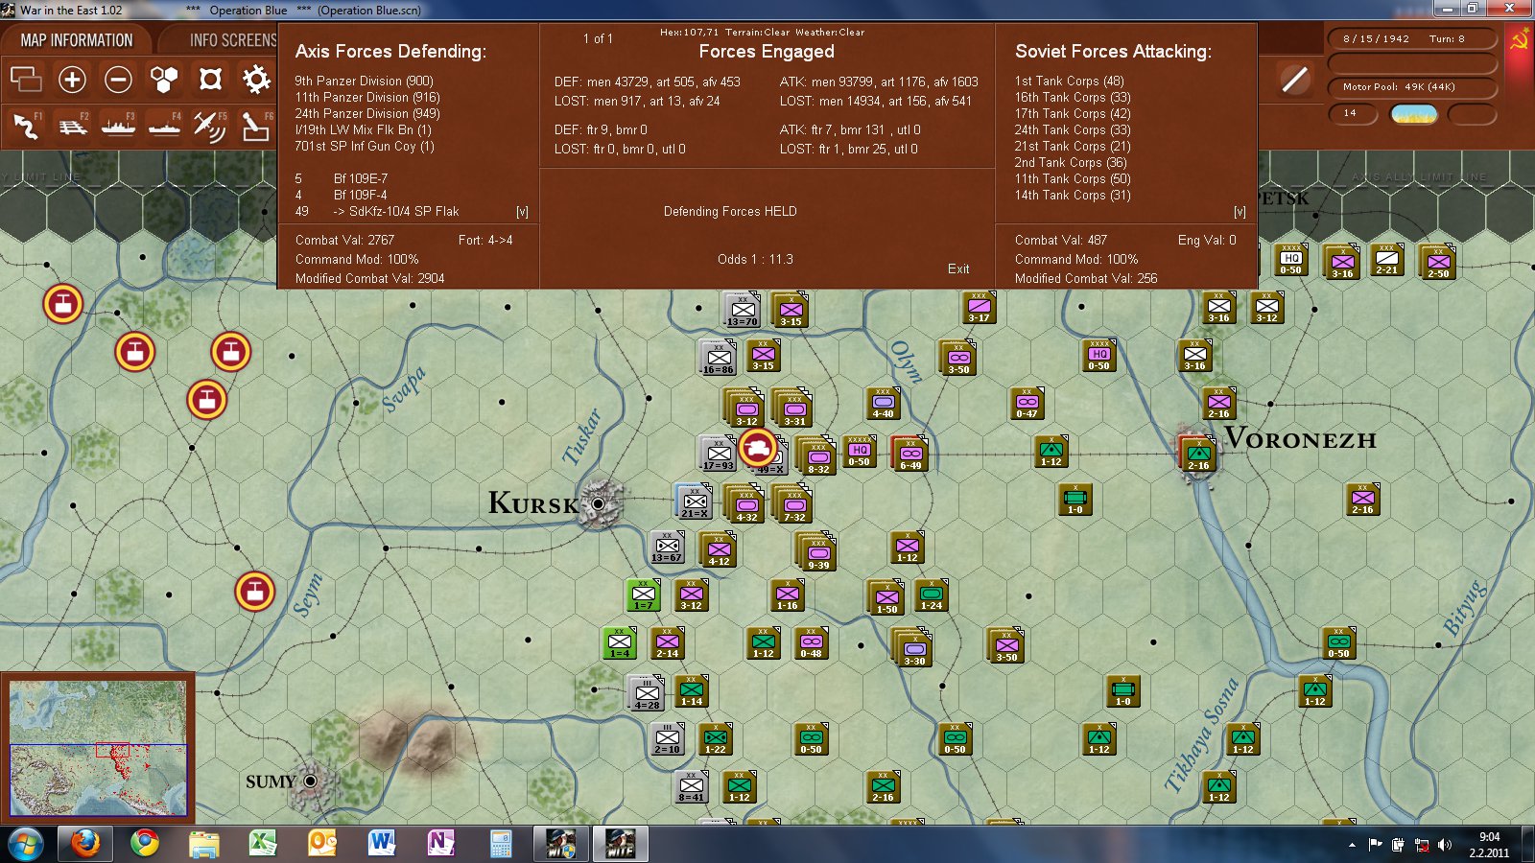Viewport: 1535px width, 863px height.
Task: Click the clear weather indicator
Action: pyautogui.click(x=1414, y=114)
